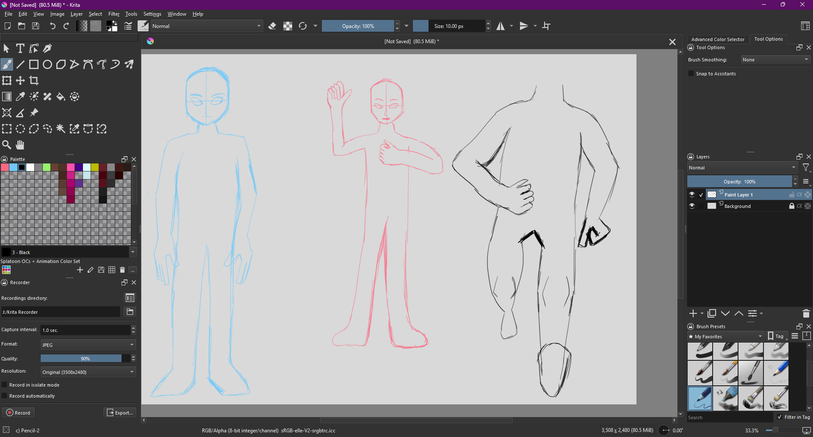This screenshot has width=813, height=437.
Task: Switch to the Advanced Color Selector tab
Action: pyautogui.click(x=718, y=39)
